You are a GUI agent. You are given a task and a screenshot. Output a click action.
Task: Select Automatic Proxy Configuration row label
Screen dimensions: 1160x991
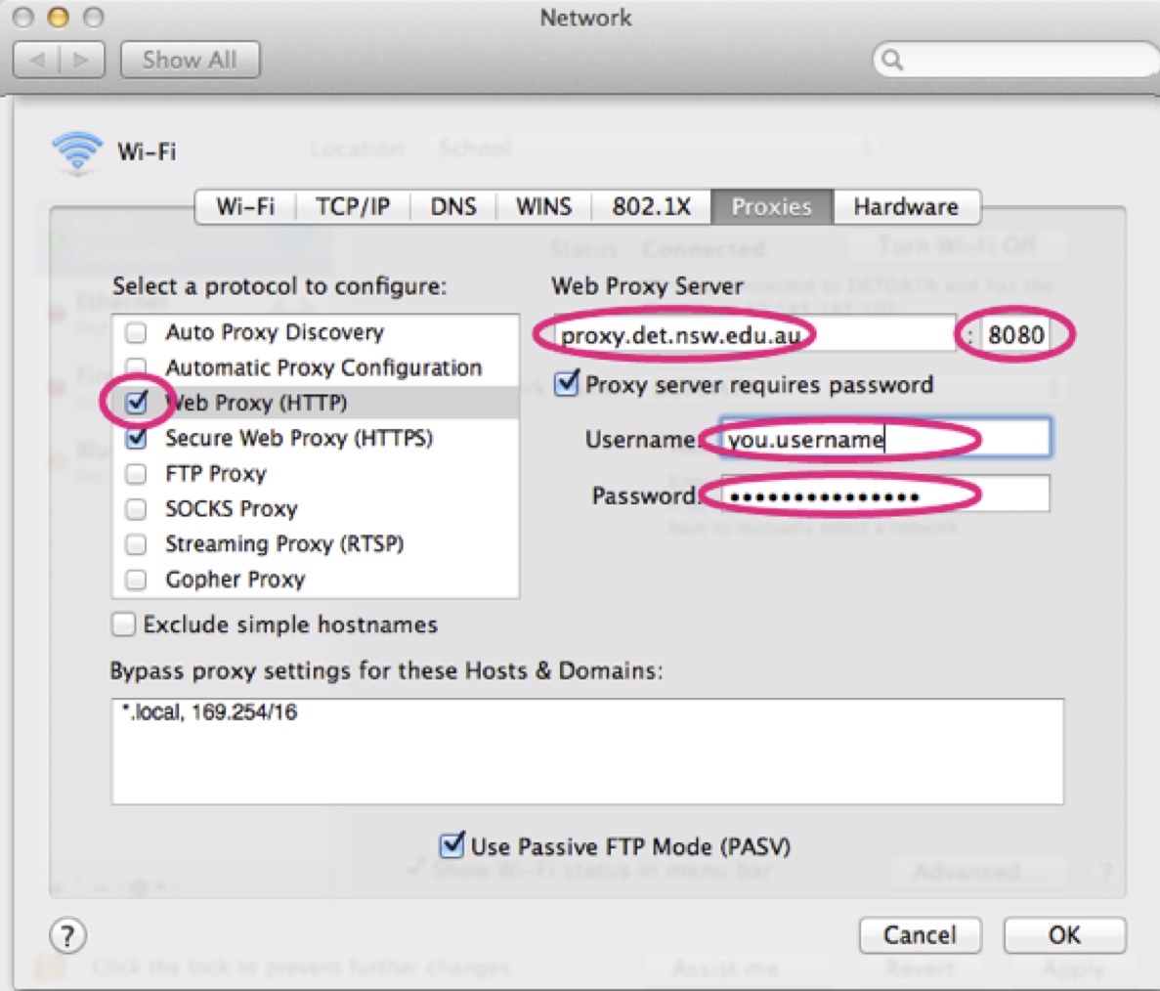pos(324,367)
